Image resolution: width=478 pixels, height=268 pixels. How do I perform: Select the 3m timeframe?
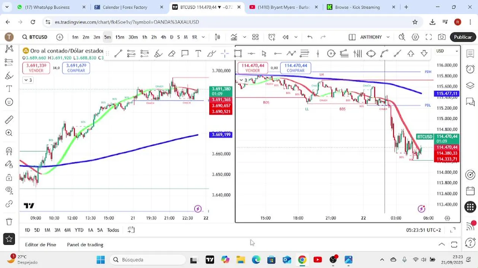pyautogui.click(x=96, y=37)
